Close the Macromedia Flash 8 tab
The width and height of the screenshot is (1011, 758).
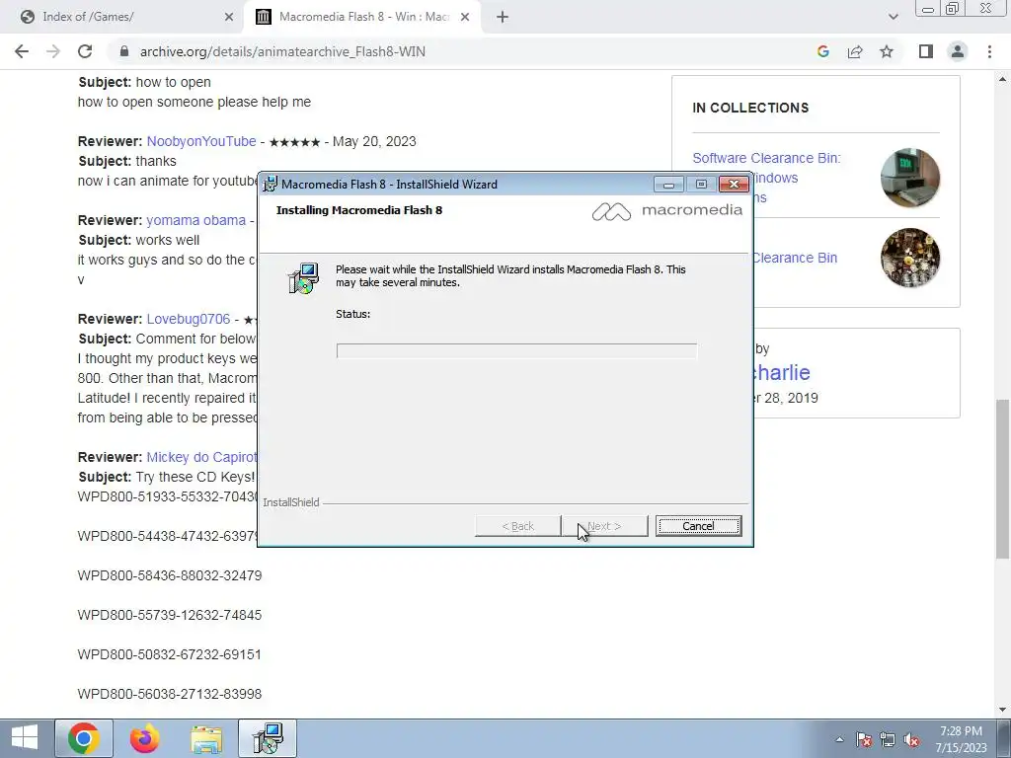point(465,18)
